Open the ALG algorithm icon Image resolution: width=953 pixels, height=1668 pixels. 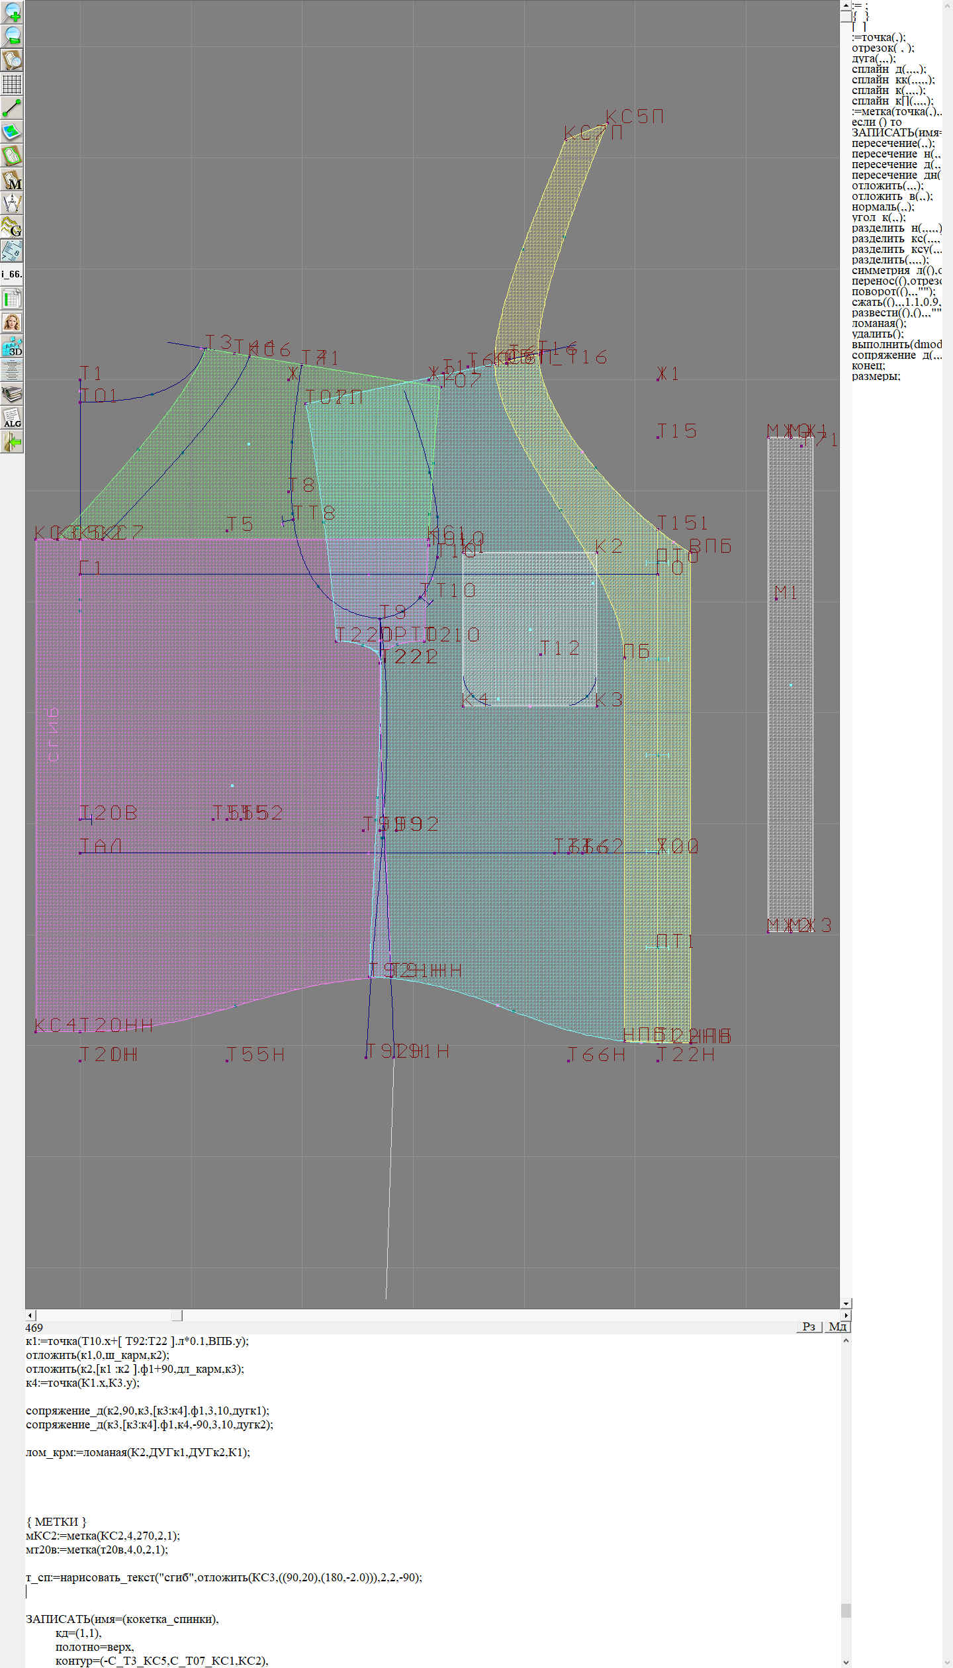tap(12, 418)
